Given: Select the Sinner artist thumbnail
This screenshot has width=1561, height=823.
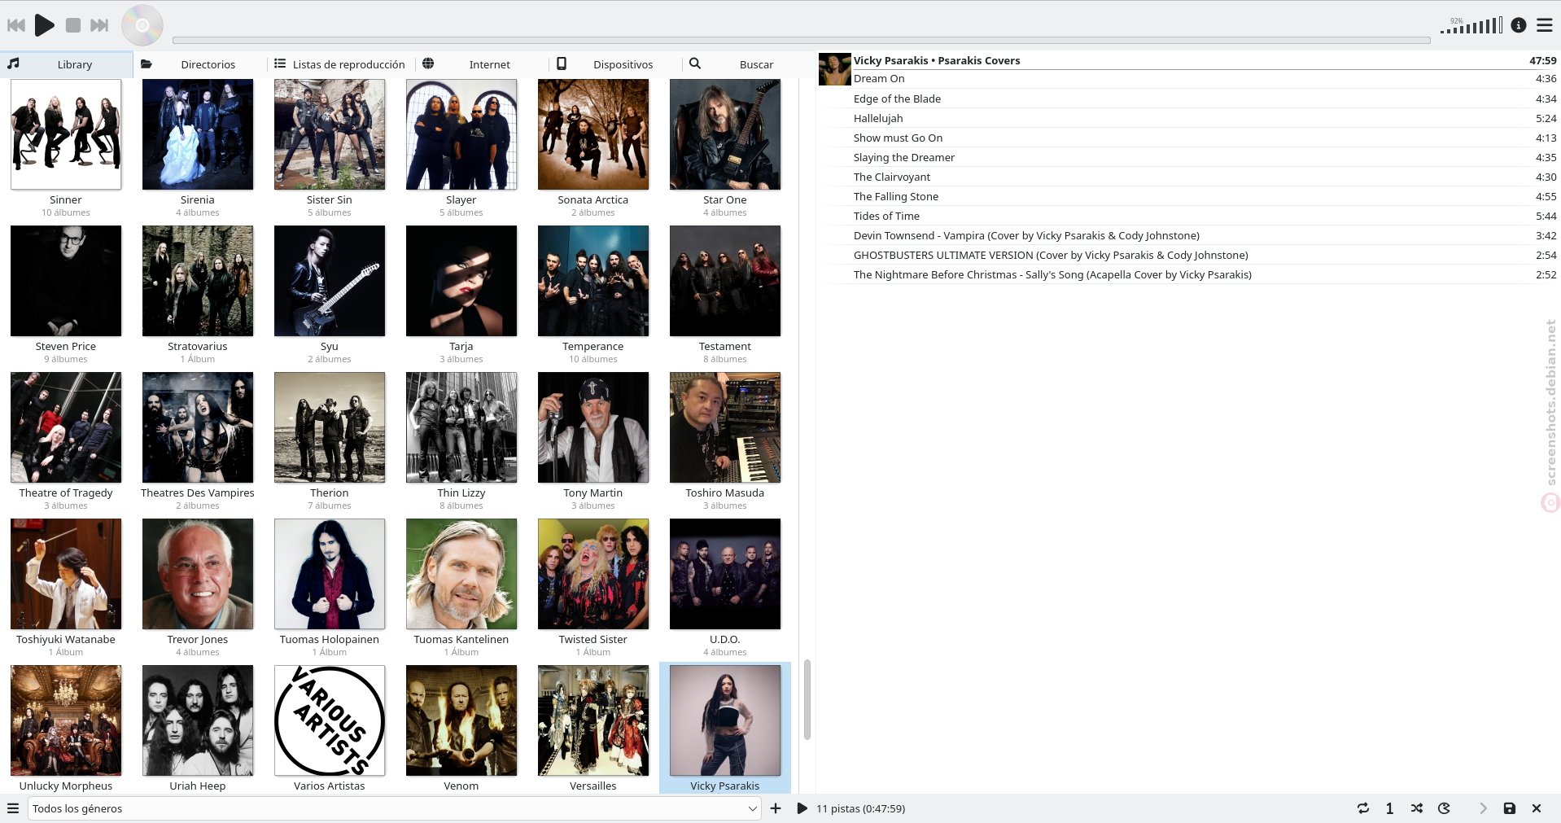Looking at the screenshot, I should coord(66,134).
